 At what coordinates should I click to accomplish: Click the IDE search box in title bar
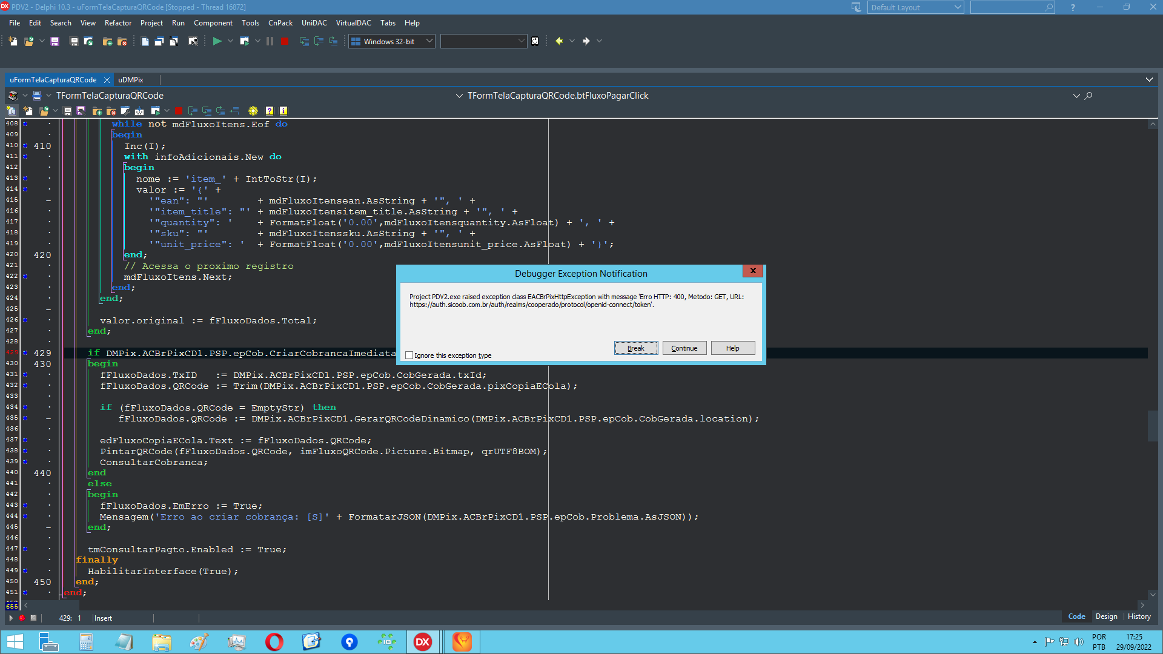point(1012,7)
